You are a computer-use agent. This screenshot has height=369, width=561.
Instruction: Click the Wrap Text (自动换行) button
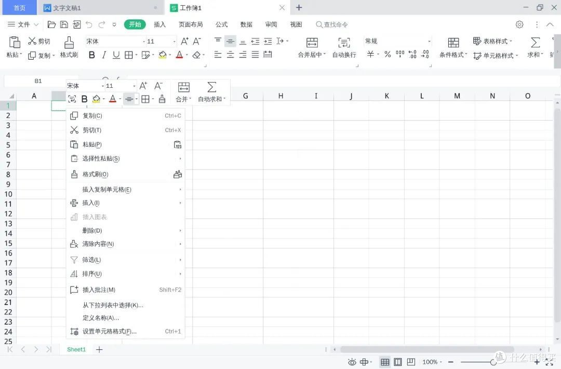(x=344, y=47)
